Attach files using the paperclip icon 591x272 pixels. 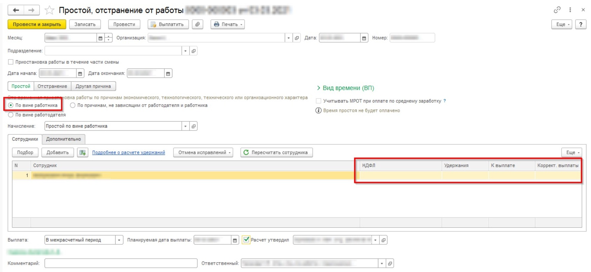coord(198,24)
